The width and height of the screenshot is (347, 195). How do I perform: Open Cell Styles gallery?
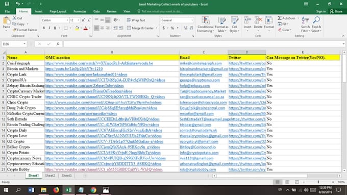click(234, 25)
